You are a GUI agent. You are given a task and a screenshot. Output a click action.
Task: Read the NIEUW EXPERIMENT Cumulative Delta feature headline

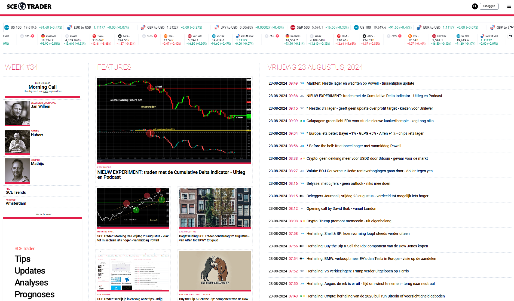171,175
